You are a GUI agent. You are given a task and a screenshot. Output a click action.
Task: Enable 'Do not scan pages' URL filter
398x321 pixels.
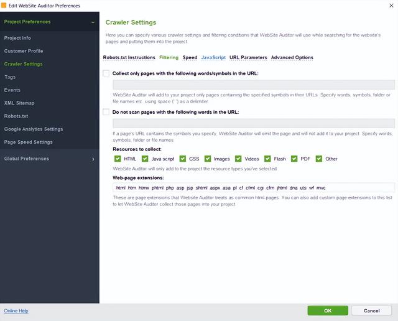click(x=106, y=112)
